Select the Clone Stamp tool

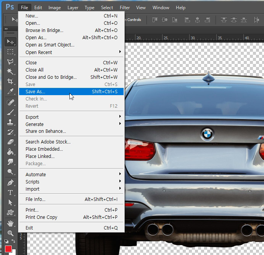pyautogui.click(x=10, y=122)
